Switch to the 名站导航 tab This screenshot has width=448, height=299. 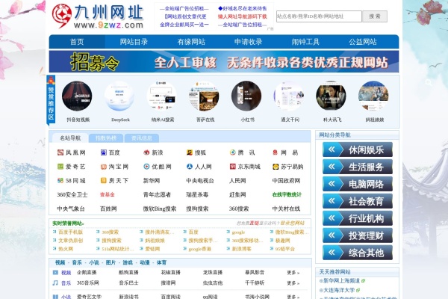70,138
